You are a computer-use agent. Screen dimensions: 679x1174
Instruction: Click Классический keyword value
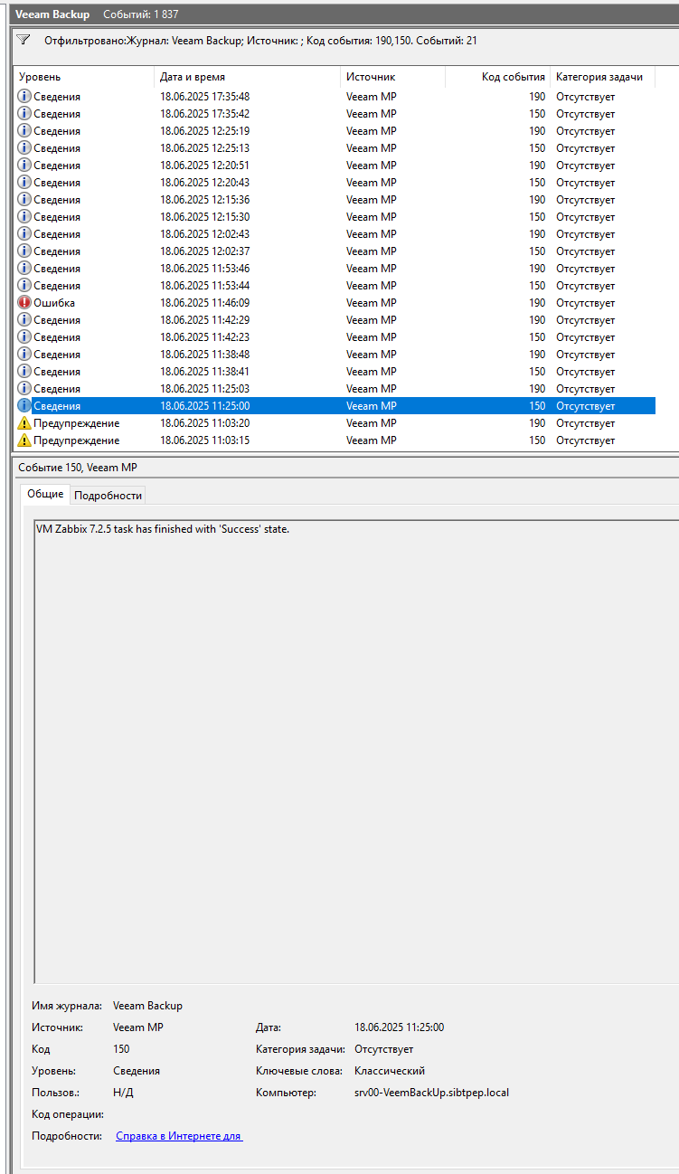[390, 1071]
